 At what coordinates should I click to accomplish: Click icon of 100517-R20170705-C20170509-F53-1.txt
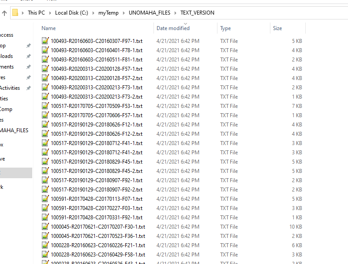[x=45, y=106]
